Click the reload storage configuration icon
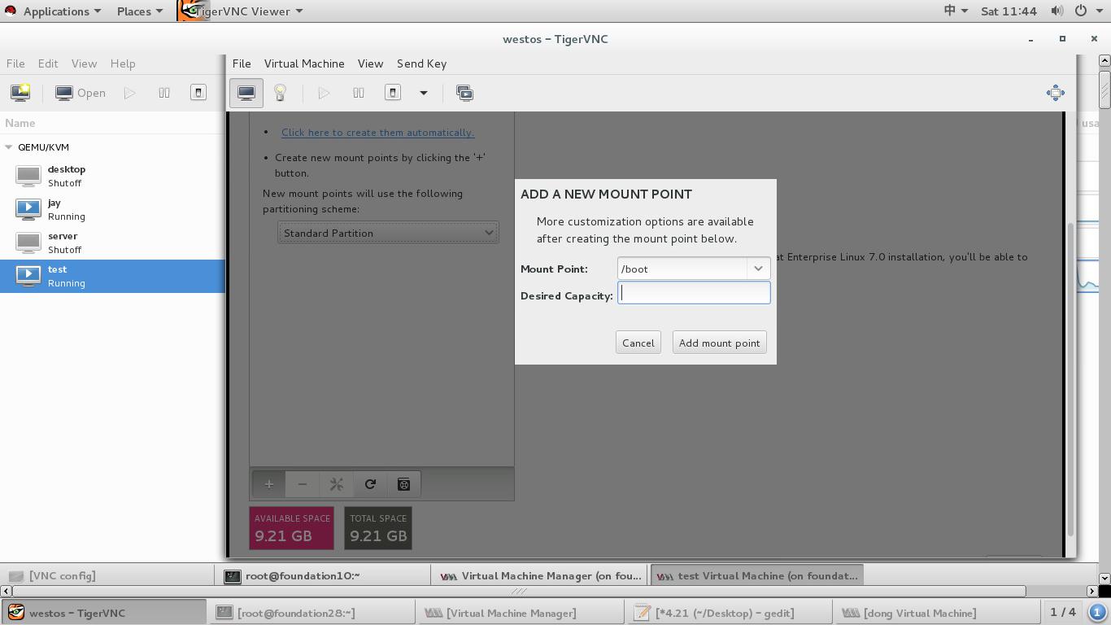Viewport: 1111px width, 625px height. pyautogui.click(x=370, y=484)
